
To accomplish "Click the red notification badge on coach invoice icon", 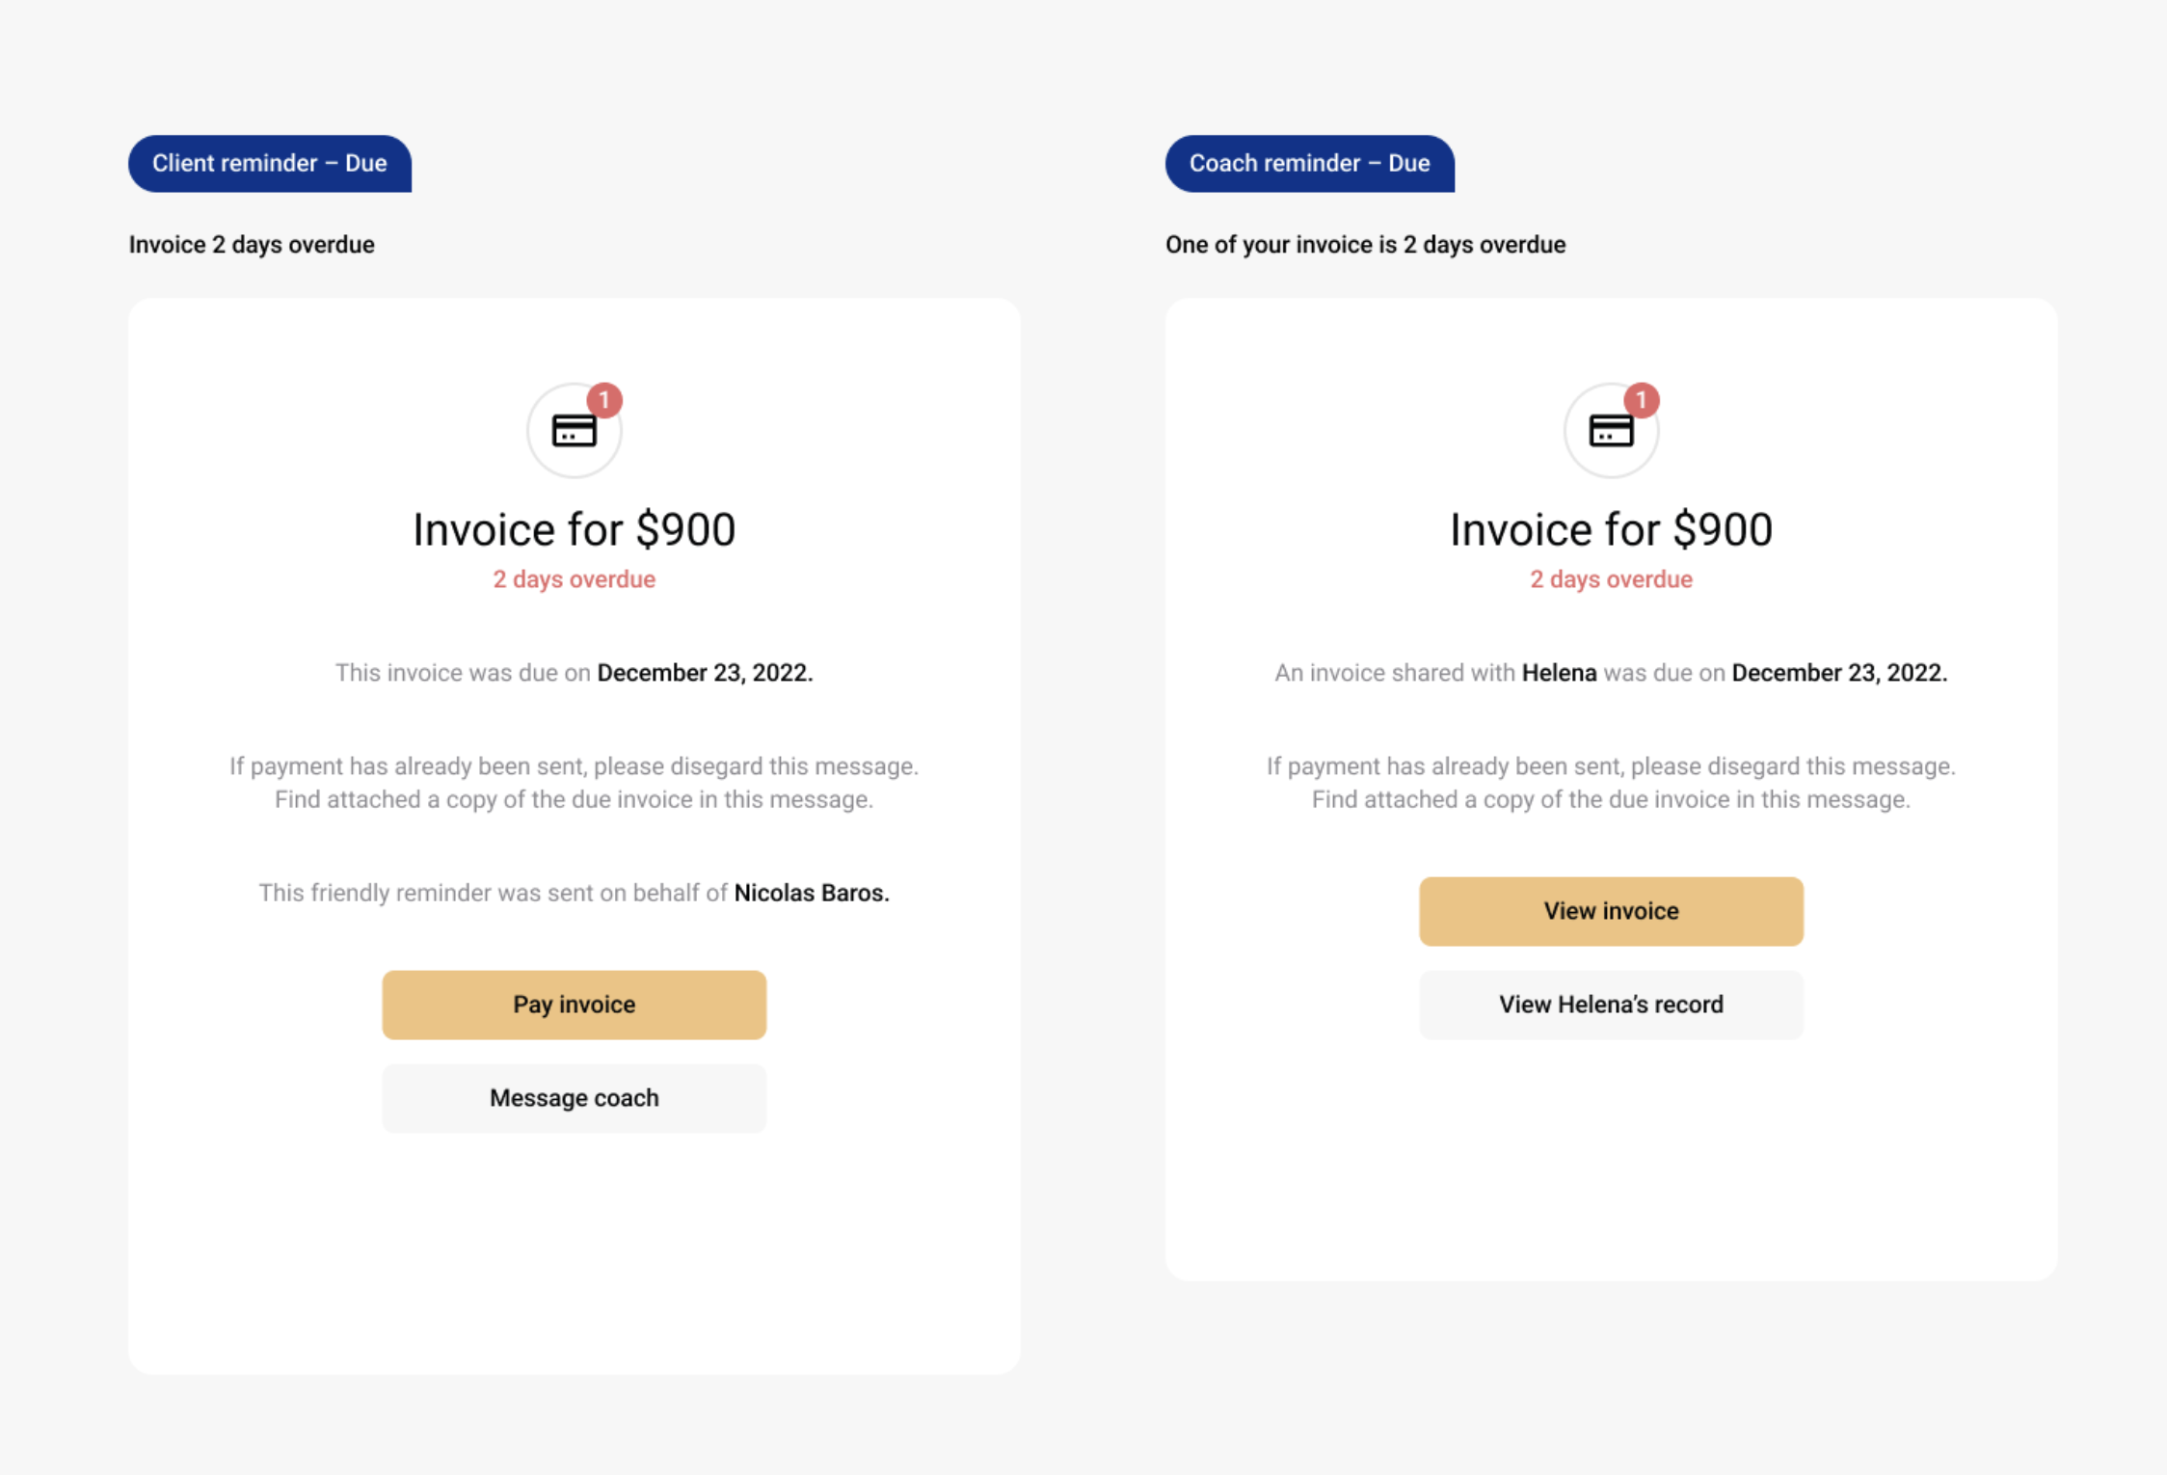I will point(1641,400).
